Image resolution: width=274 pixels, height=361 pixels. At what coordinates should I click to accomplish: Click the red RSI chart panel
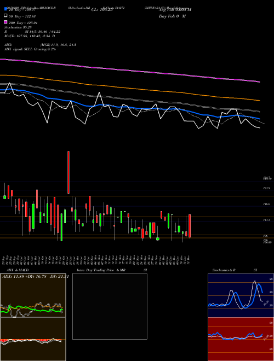[x=241, y=339]
